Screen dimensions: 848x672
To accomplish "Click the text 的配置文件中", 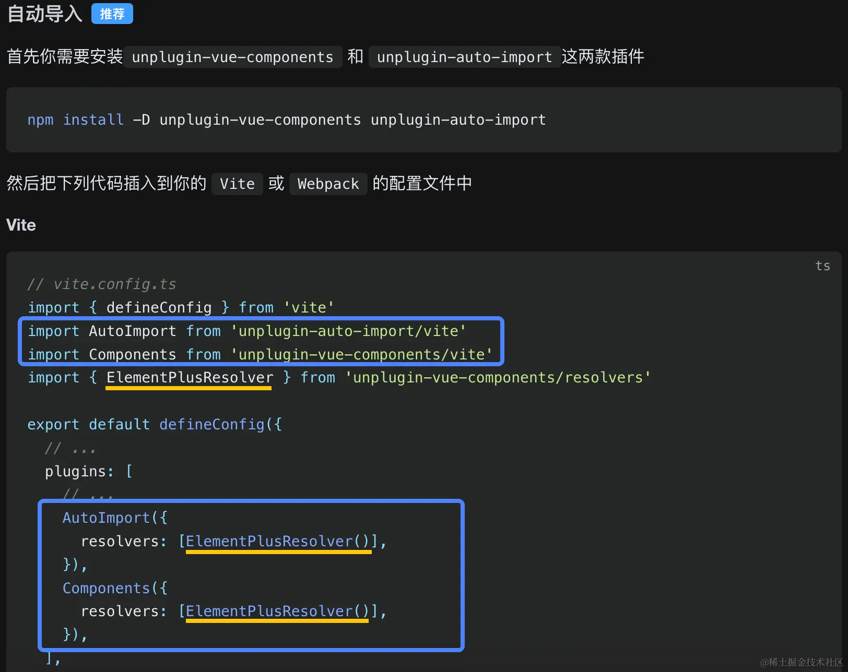I will [x=422, y=183].
